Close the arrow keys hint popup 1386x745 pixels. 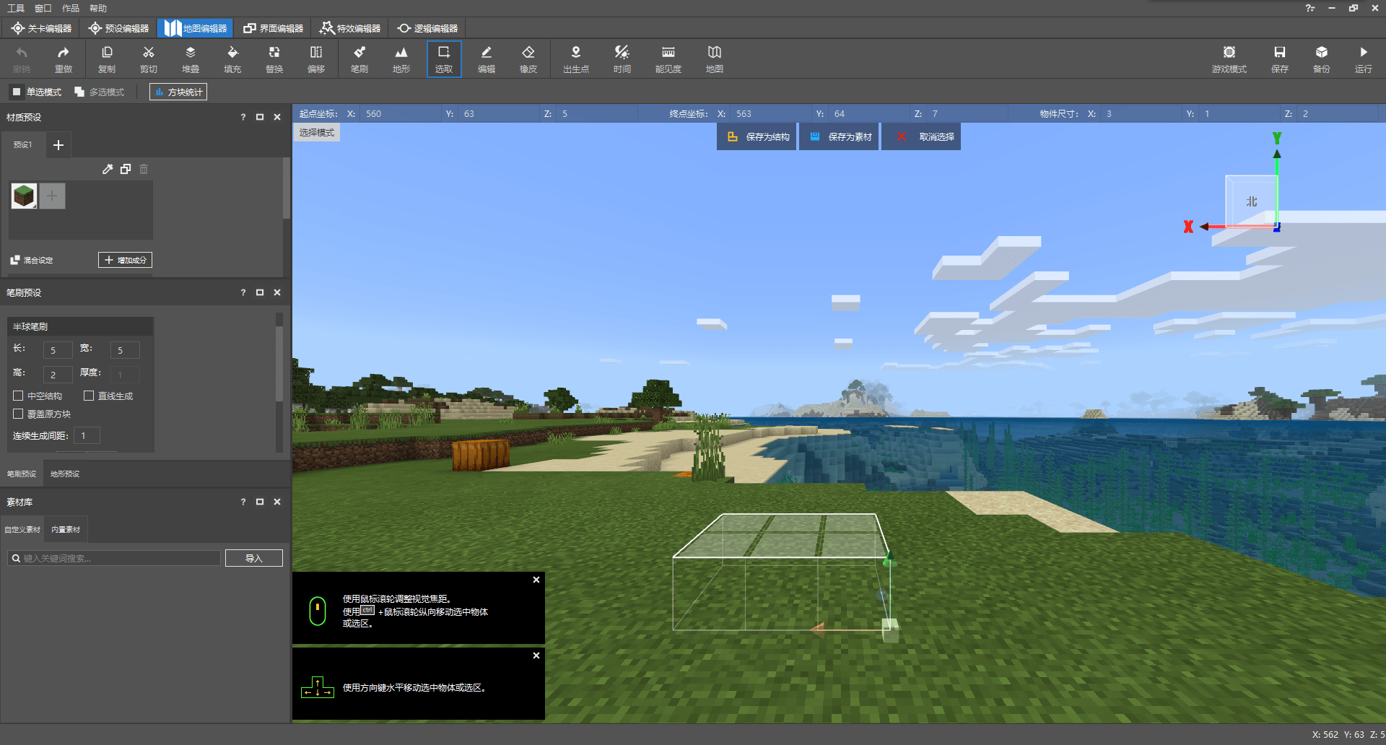536,655
